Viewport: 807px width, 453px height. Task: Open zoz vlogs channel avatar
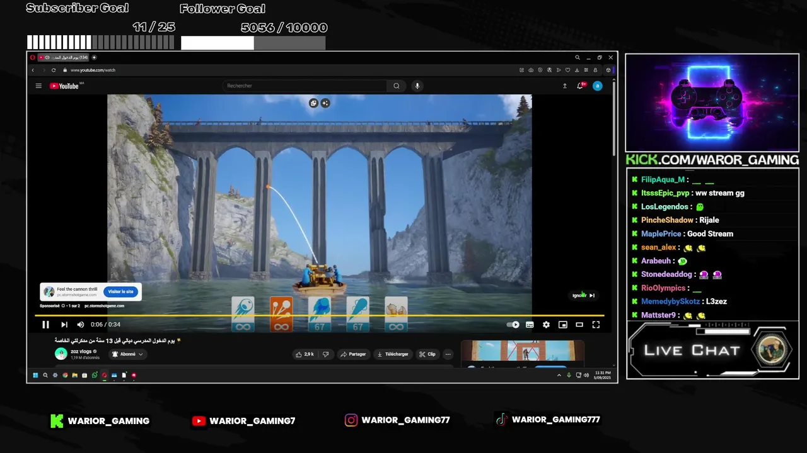click(x=61, y=354)
